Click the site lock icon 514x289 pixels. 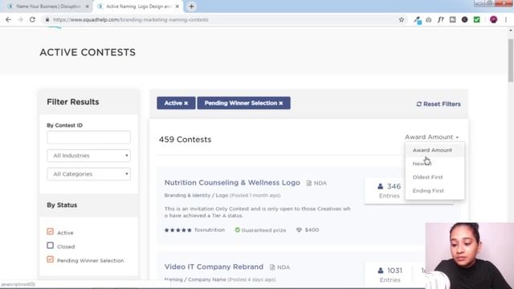tap(47, 19)
